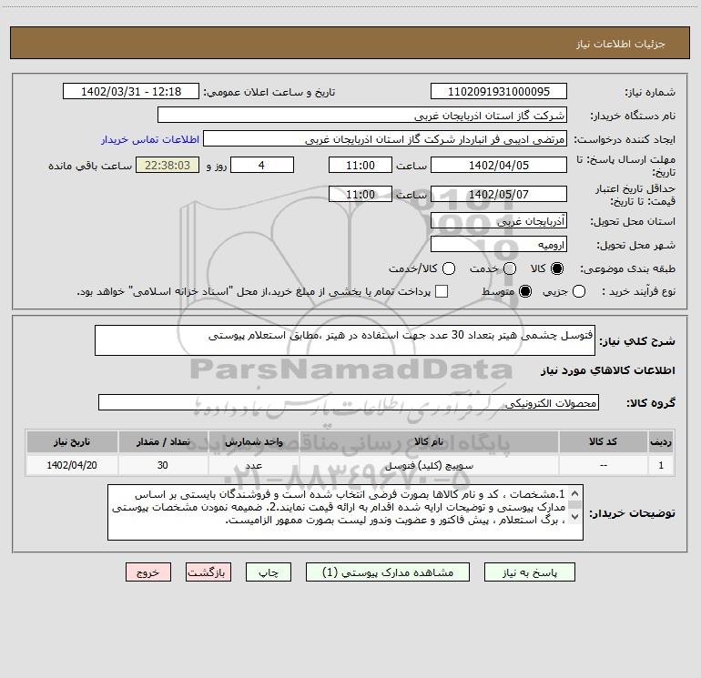Viewport: 701px width, 678px height.
Task: Click the مشاهده مدارک پیوستی (1) button
Action: click(x=388, y=572)
